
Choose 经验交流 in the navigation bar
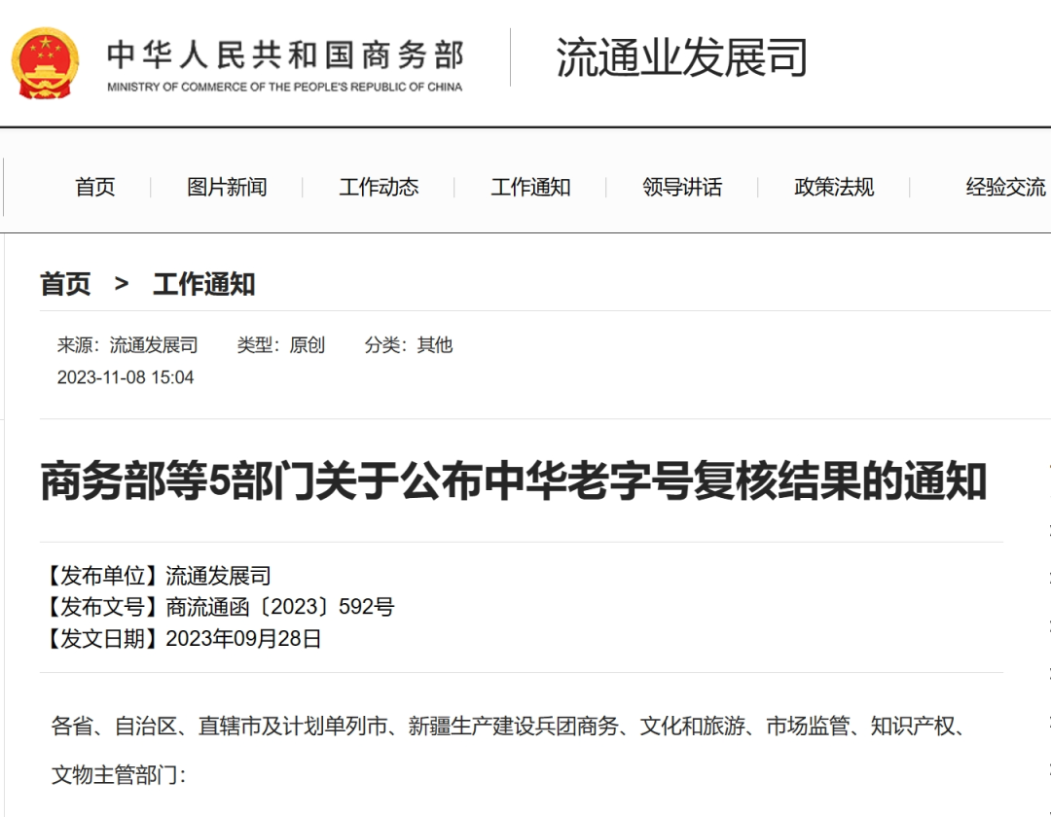pyautogui.click(x=1005, y=187)
